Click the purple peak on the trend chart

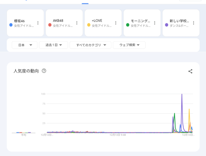pyautogui.click(x=182, y=95)
